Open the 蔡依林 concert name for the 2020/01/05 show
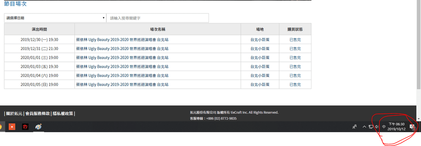The height and width of the screenshot is (146, 421). 122,85
